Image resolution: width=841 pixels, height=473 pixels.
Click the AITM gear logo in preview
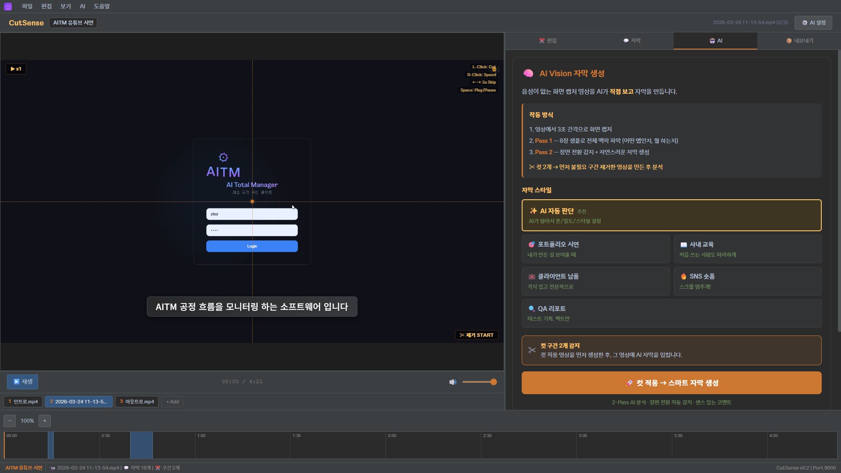click(x=223, y=157)
